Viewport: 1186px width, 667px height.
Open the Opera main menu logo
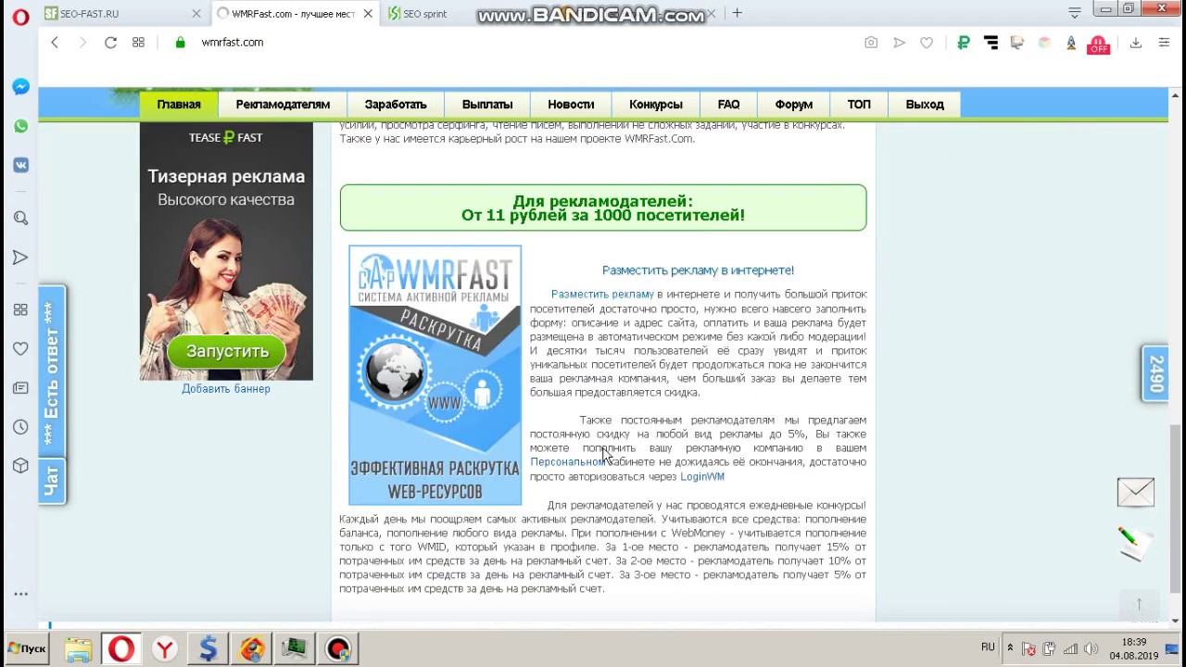tap(20, 15)
